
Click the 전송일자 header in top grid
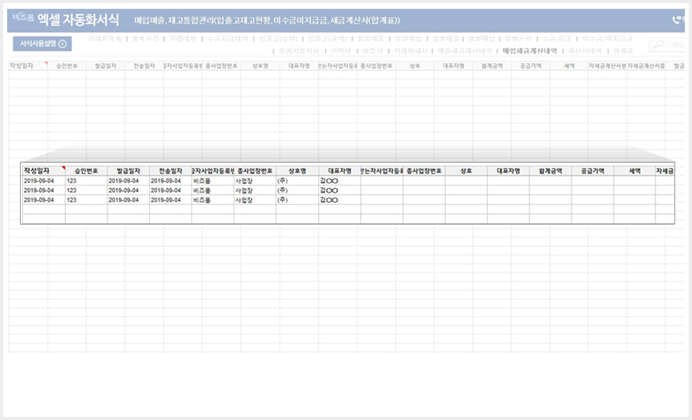point(144,65)
